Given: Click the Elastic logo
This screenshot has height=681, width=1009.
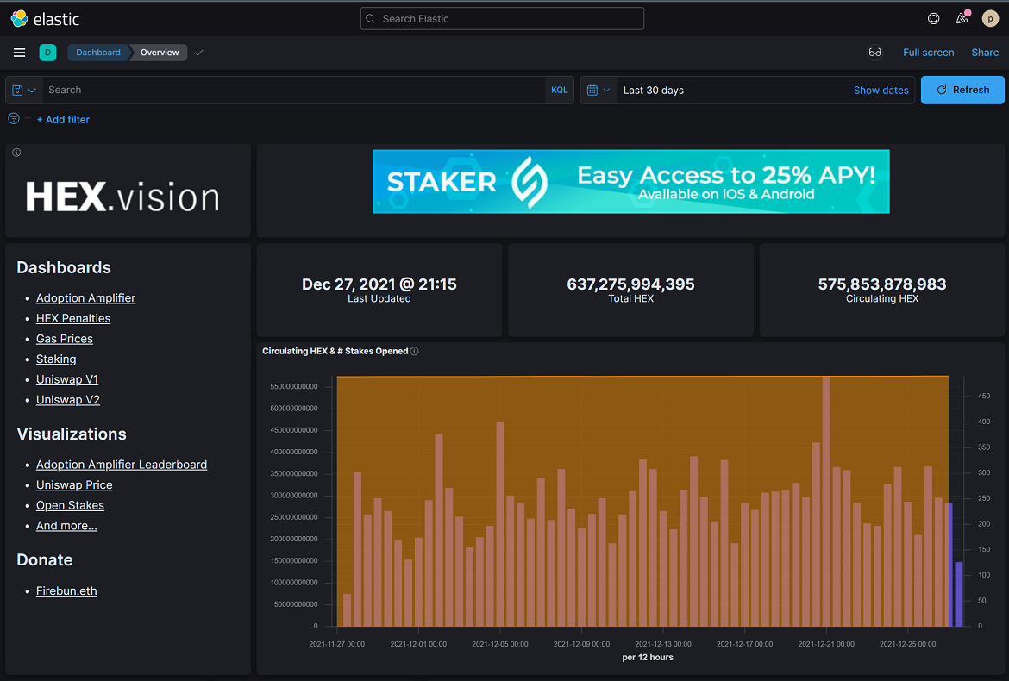Looking at the screenshot, I should coord(45,19).
